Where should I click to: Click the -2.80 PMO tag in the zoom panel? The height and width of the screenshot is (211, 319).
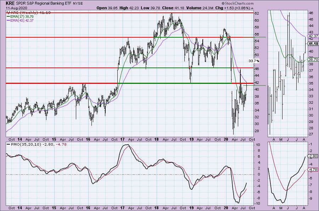313,156
